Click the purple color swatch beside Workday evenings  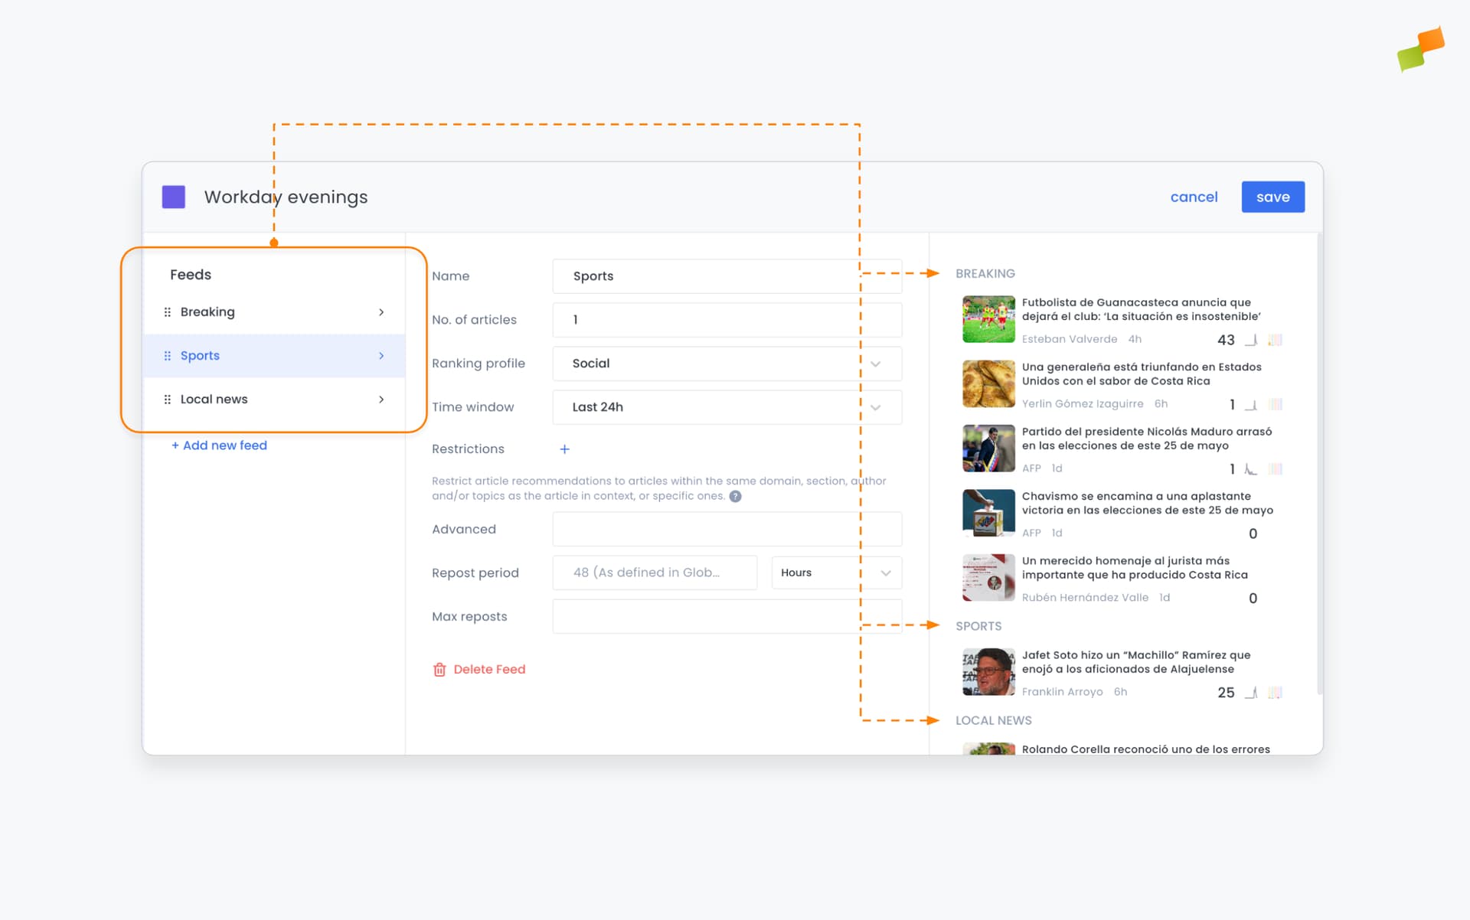[x=174, y=197]
